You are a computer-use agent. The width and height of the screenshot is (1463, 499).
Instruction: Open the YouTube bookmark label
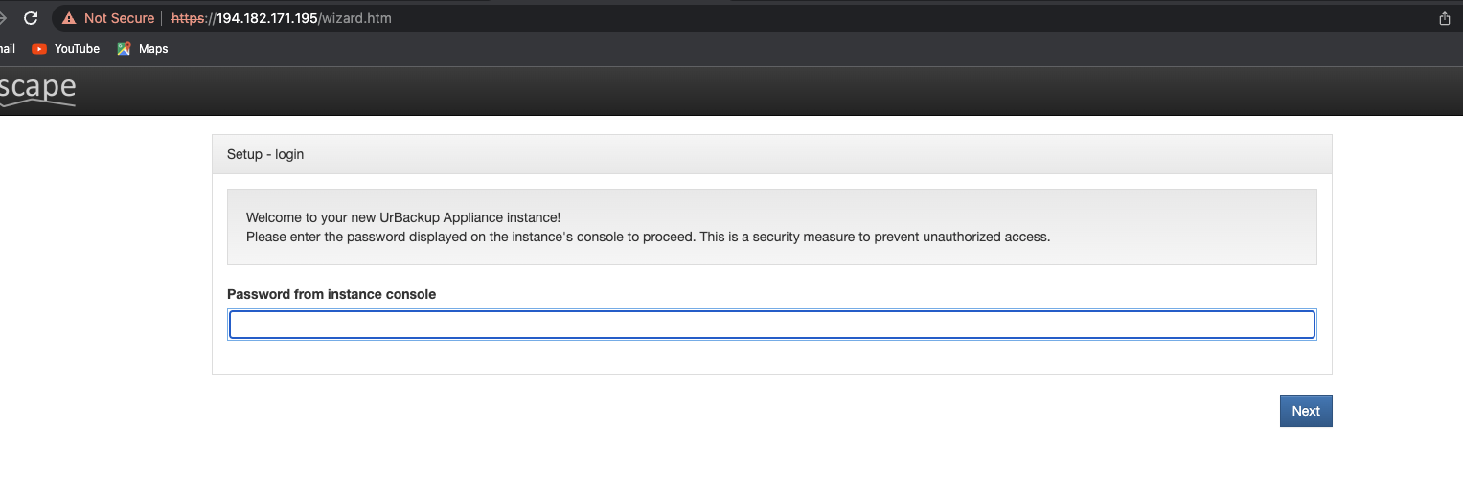coord(77,49)
